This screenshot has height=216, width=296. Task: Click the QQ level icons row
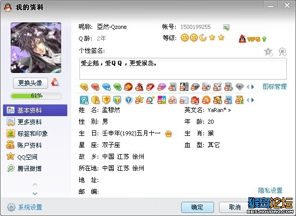(x=202, y=38)
